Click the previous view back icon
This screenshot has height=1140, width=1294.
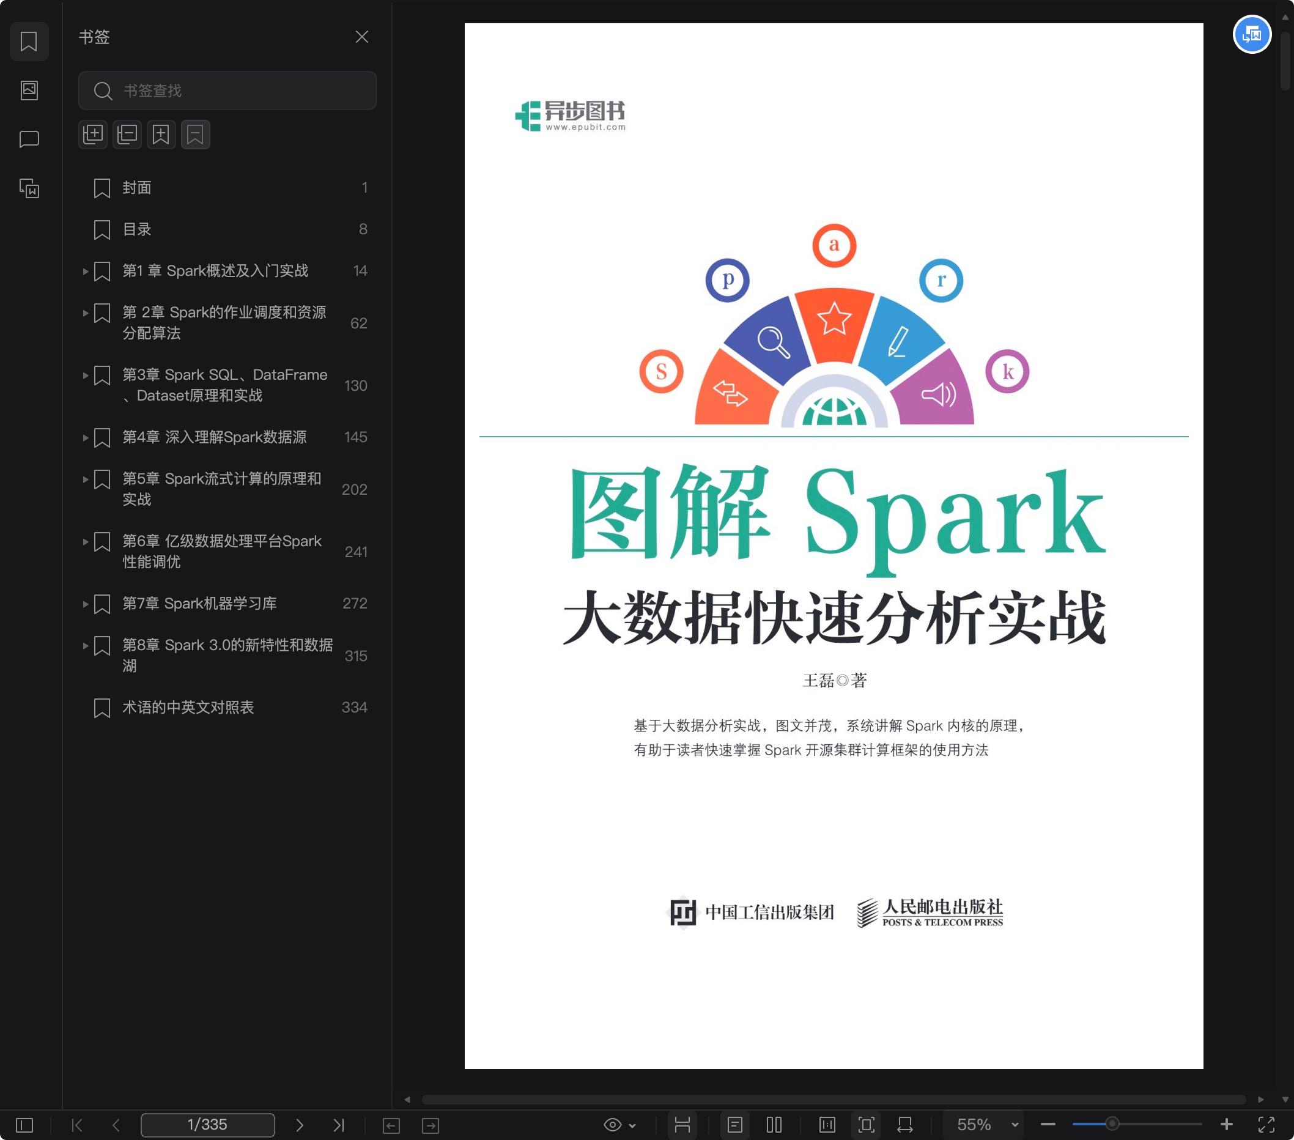coord(391,1125)
